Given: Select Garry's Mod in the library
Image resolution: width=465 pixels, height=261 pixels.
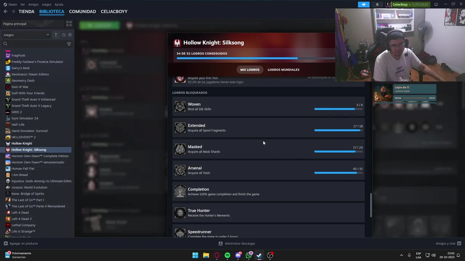Looking at the screenshot, I should coord(20,68).
